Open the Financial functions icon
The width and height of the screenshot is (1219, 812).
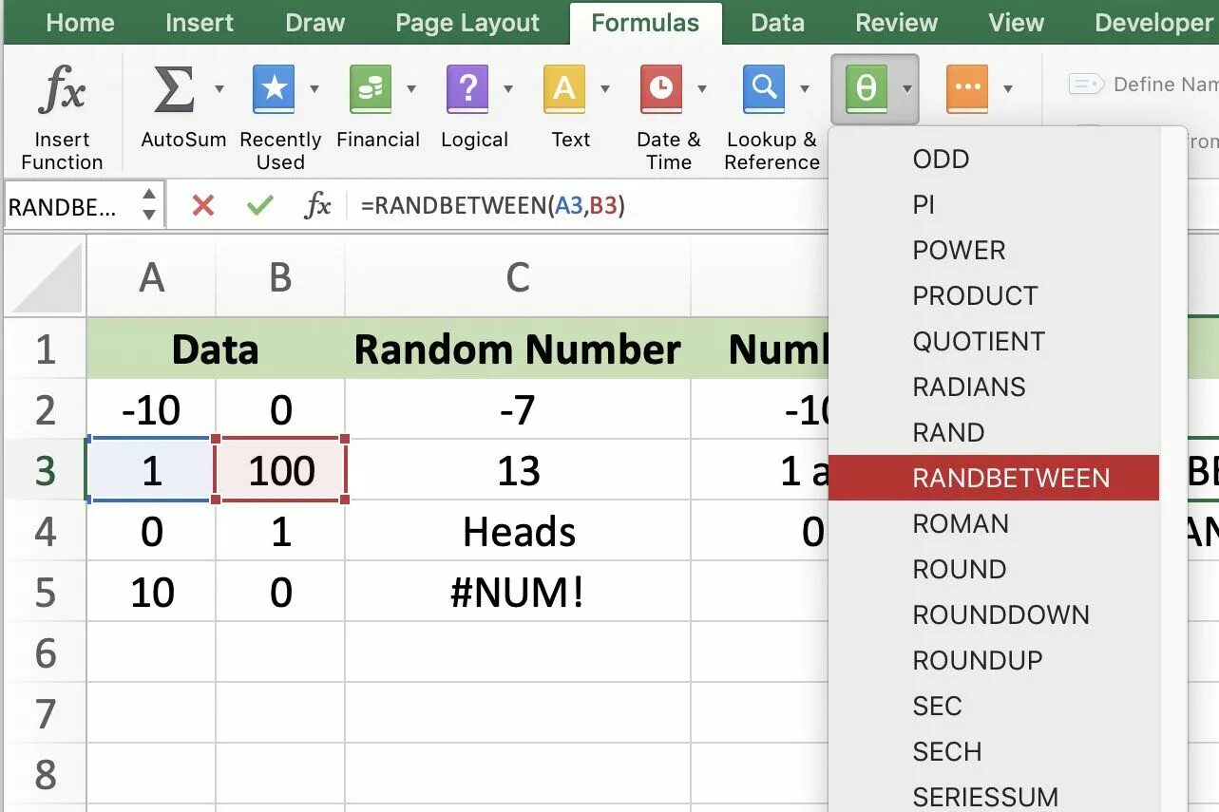tap(371, 90)
